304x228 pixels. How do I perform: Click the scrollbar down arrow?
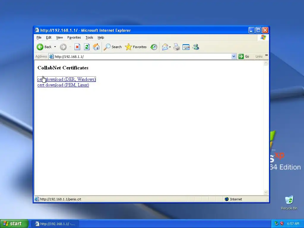(x=266, y=192)
